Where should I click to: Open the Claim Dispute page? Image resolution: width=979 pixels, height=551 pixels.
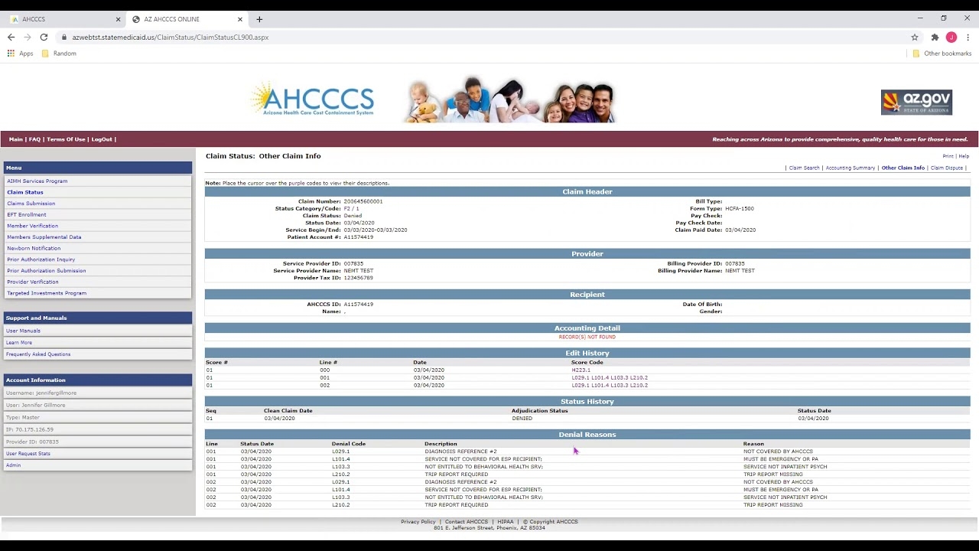point(947,168)
